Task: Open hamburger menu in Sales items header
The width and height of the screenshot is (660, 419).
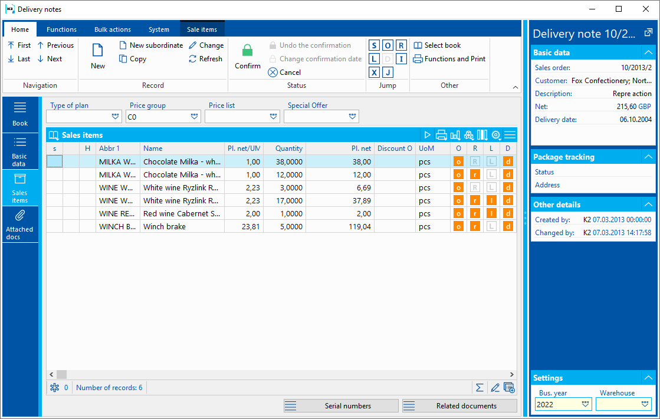Action: point(510,135)
